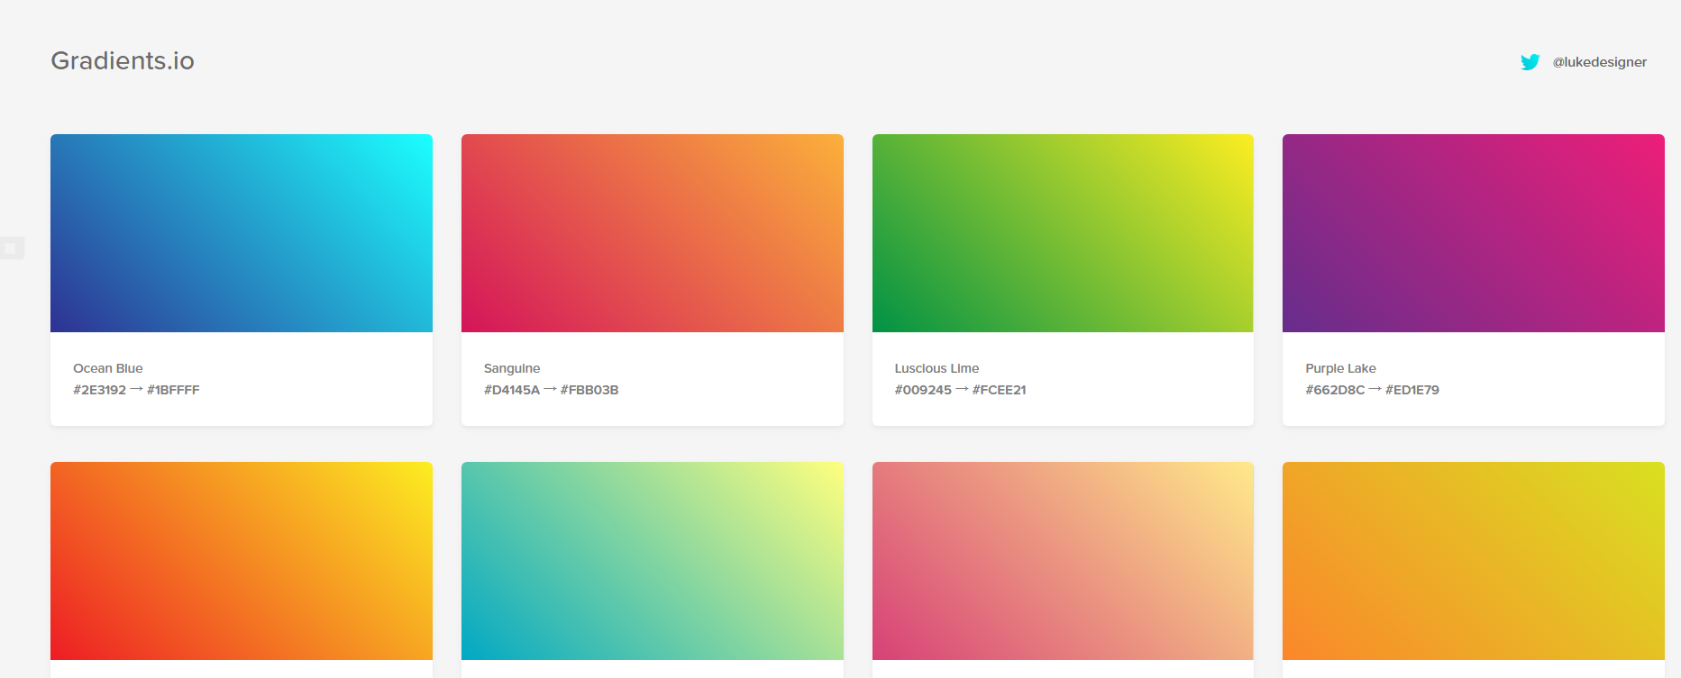Open the teal-to-pale-yellow gradient thumbnail
Image resolution: width=1681 pixels, height=678 pixels.
(653, 561)
